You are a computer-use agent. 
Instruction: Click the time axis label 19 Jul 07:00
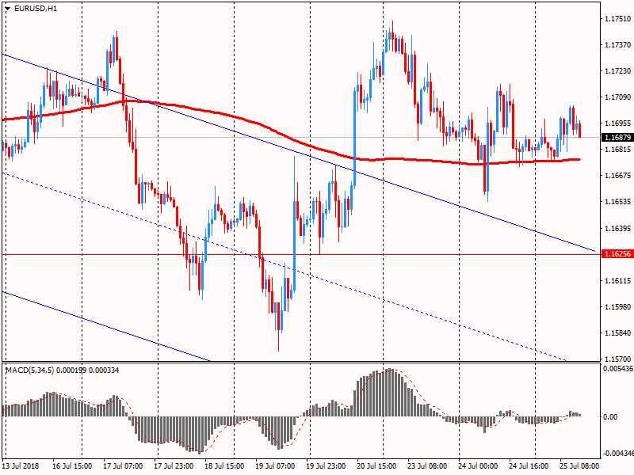point(275,466)
